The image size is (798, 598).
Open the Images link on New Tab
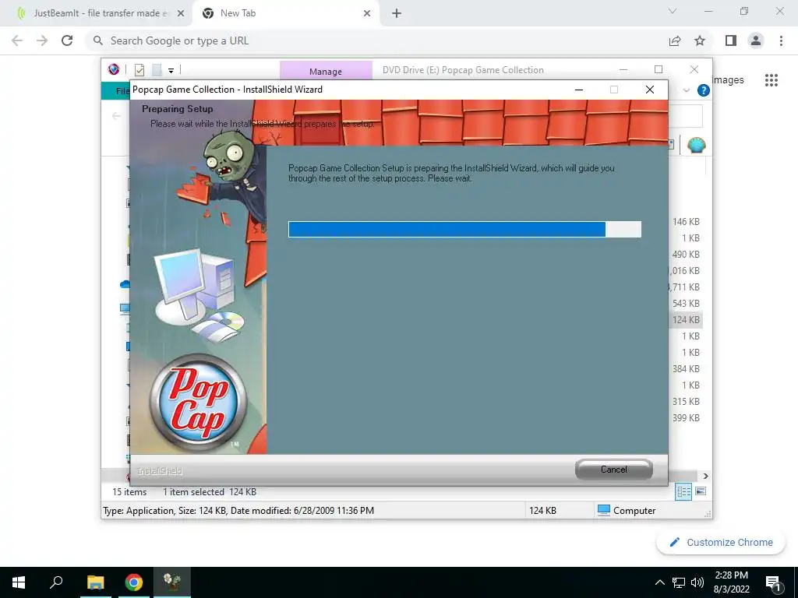point(728,80)
